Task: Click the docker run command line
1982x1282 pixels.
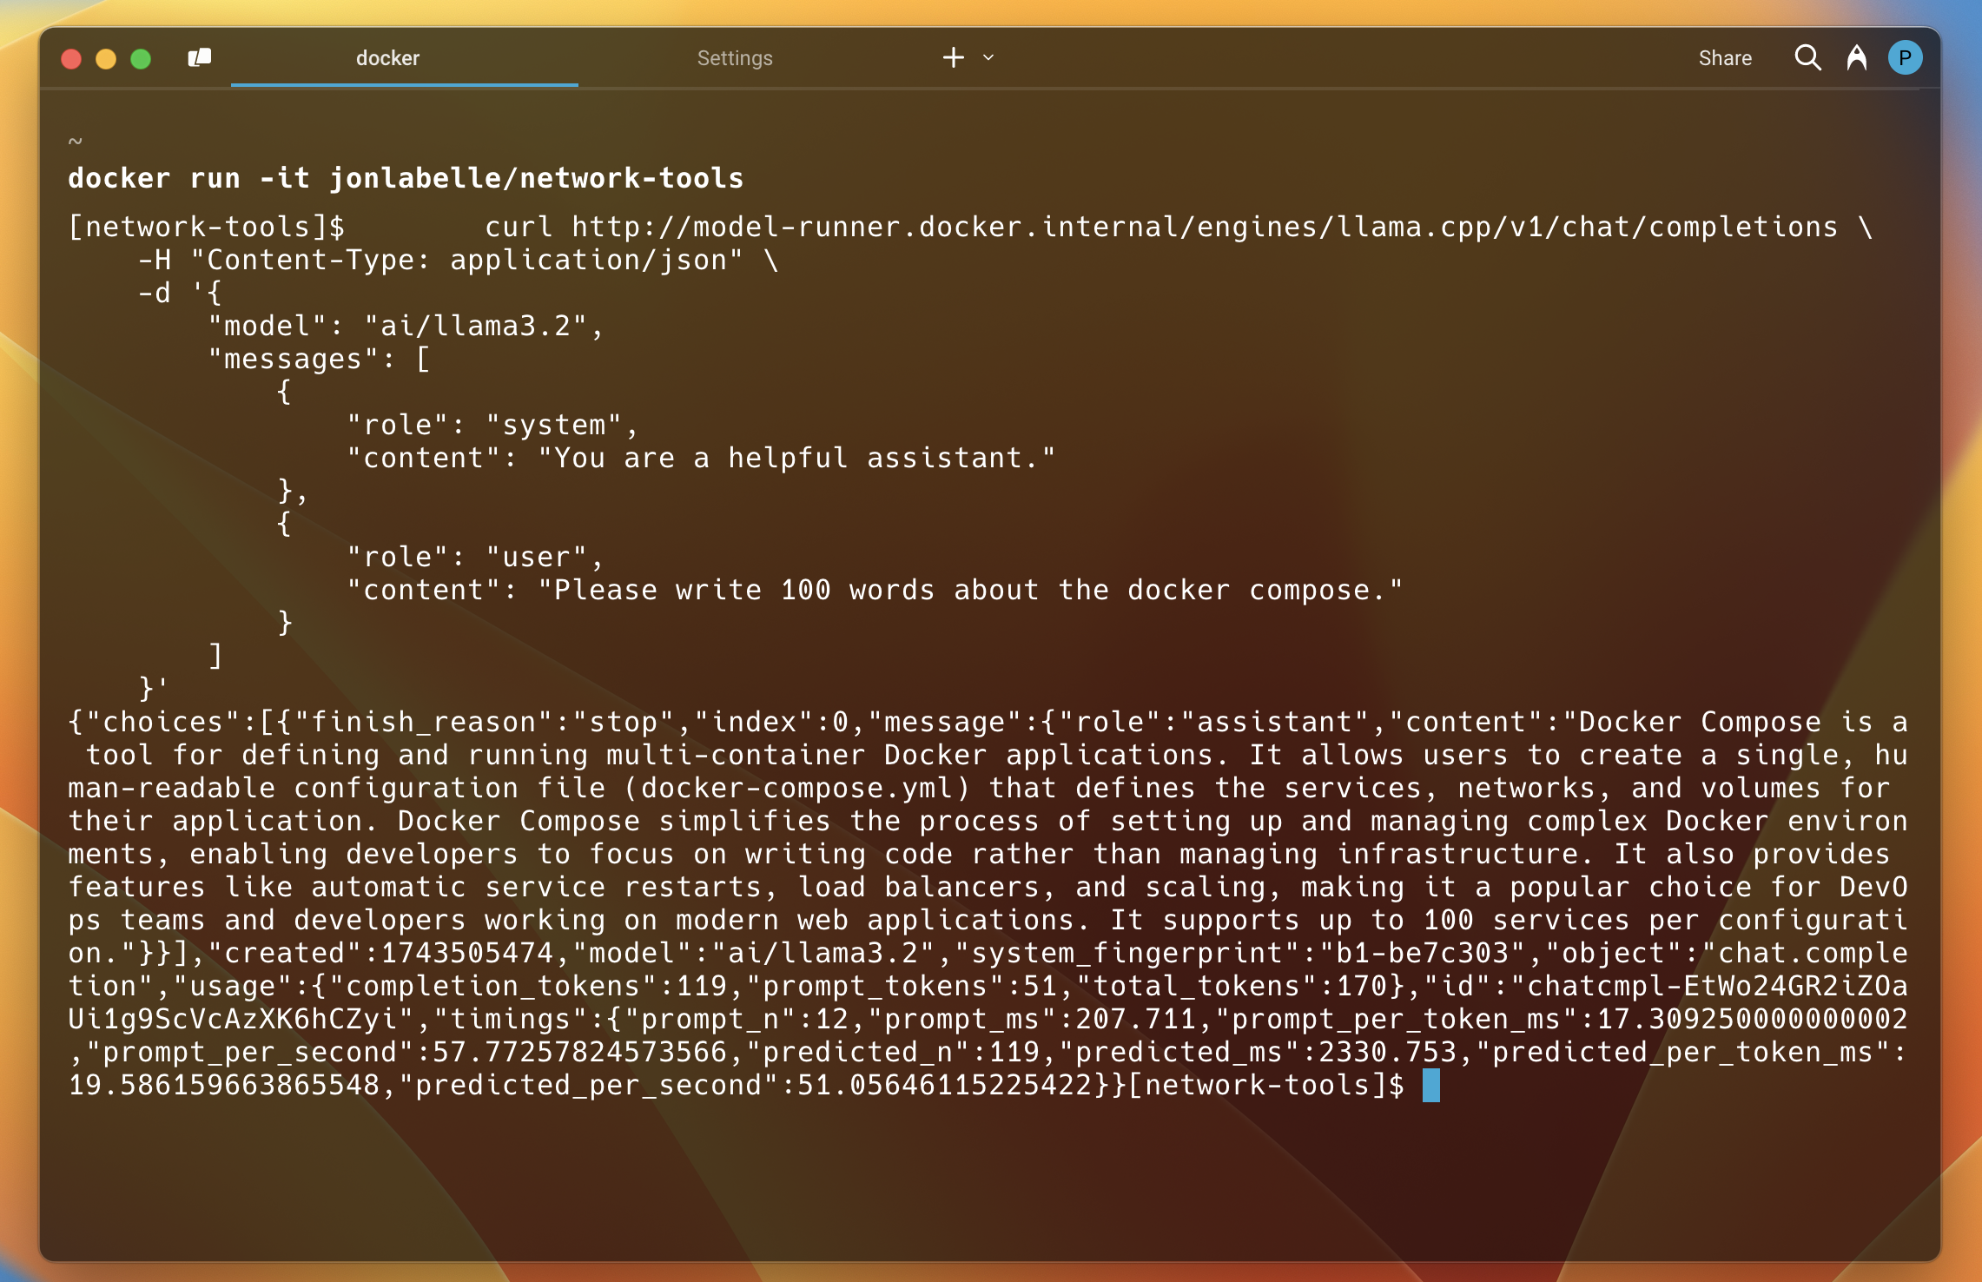Action: click(x=406, y=178)
